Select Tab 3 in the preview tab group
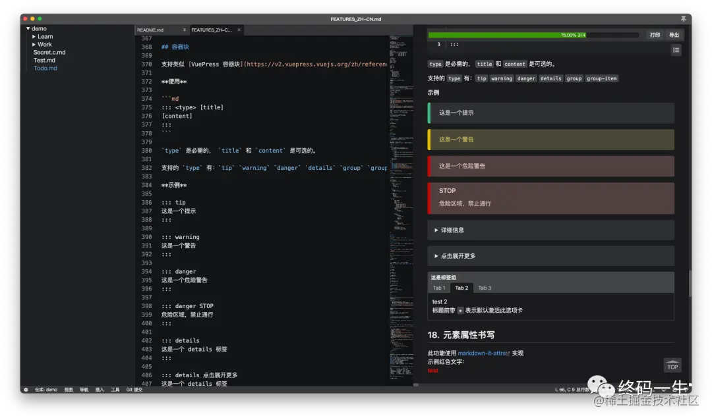Viewport: 712px width, 420px height. [x=484, y=288]
